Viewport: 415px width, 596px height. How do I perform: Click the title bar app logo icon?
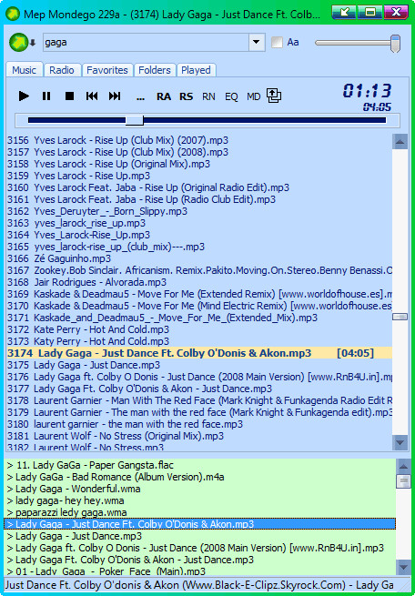pyautogui.click(x=13, y=14)
